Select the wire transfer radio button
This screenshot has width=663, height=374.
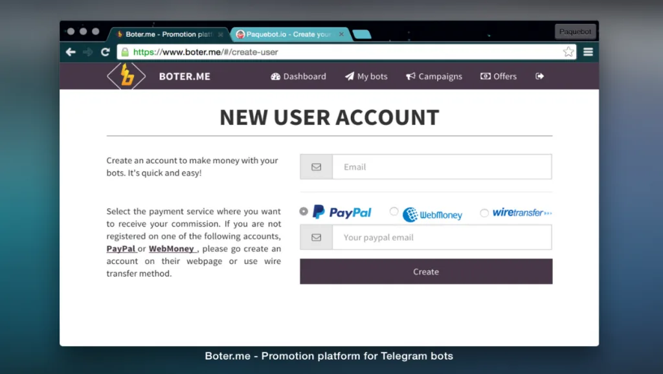coord(484,213)
